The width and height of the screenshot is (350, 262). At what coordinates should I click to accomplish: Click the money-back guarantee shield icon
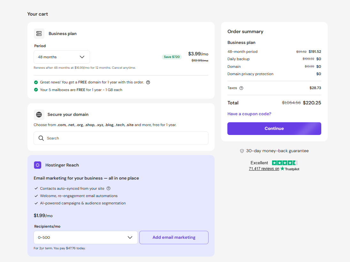242,151
